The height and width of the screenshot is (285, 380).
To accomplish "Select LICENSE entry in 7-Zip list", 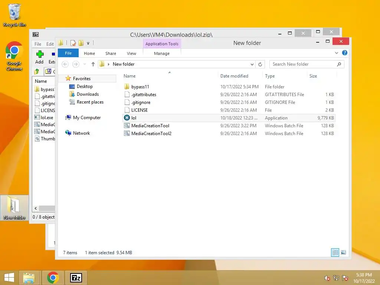I will 45,111.
